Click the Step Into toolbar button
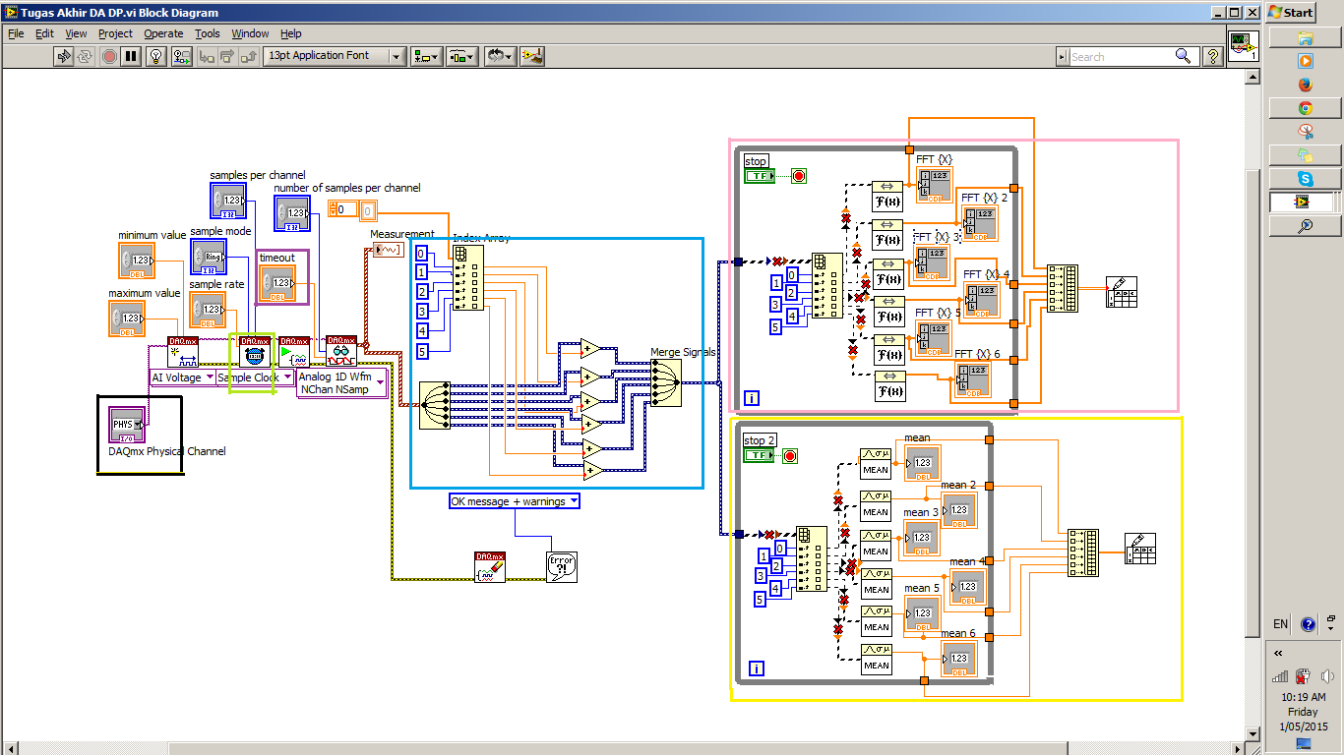This screenshot has width=1344, height=755. click(x=207, y=56)
